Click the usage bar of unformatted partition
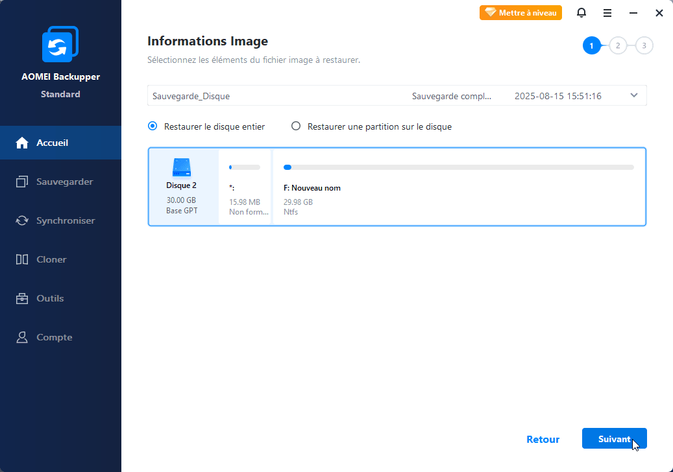The height and width of the screenshot is (472, 673). coord(245,167)
